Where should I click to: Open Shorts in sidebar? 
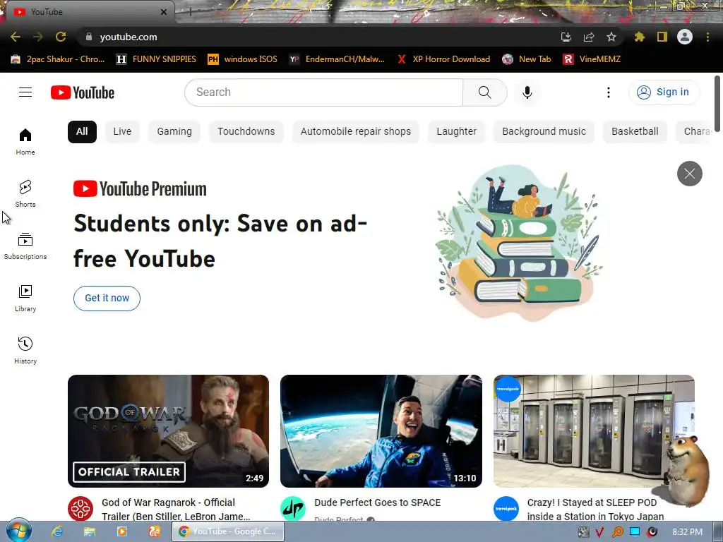25,193
